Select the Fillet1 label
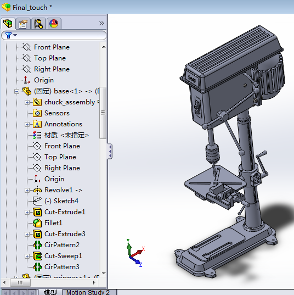The width and height of the screenshot is (294, 295). coord(53,223)
